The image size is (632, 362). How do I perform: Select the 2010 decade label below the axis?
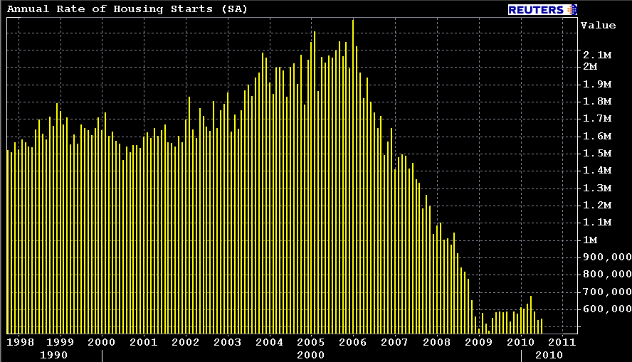[x=549, y=354]
